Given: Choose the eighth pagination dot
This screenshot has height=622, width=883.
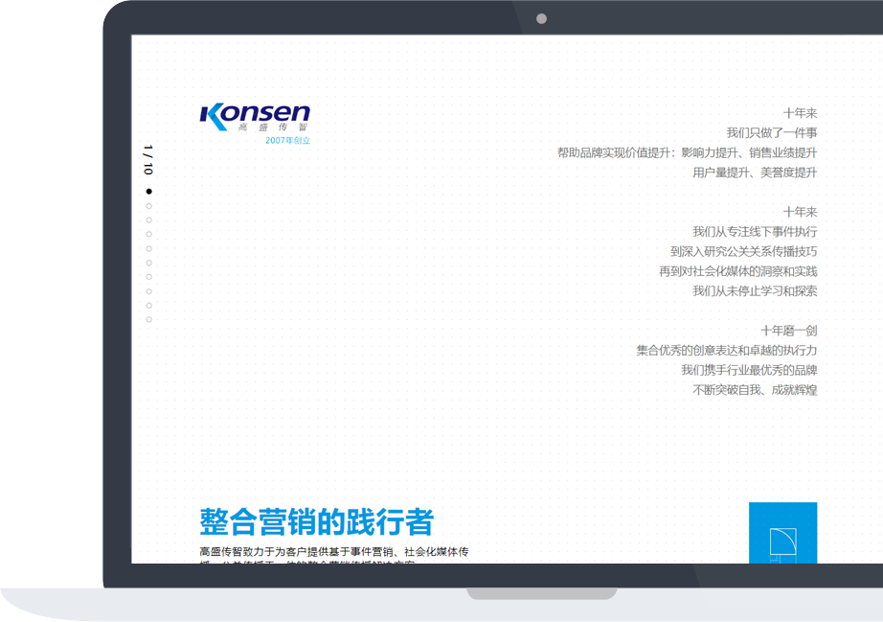Looking at the screenshot, I should [148, 291].
